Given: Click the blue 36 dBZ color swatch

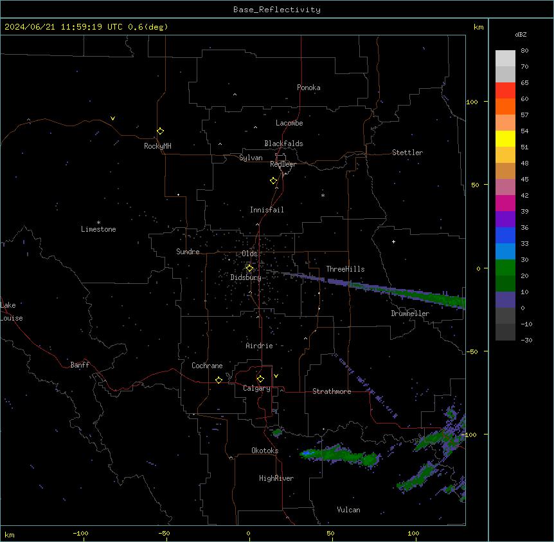Looking at the screenshot, I should (505, 235).
